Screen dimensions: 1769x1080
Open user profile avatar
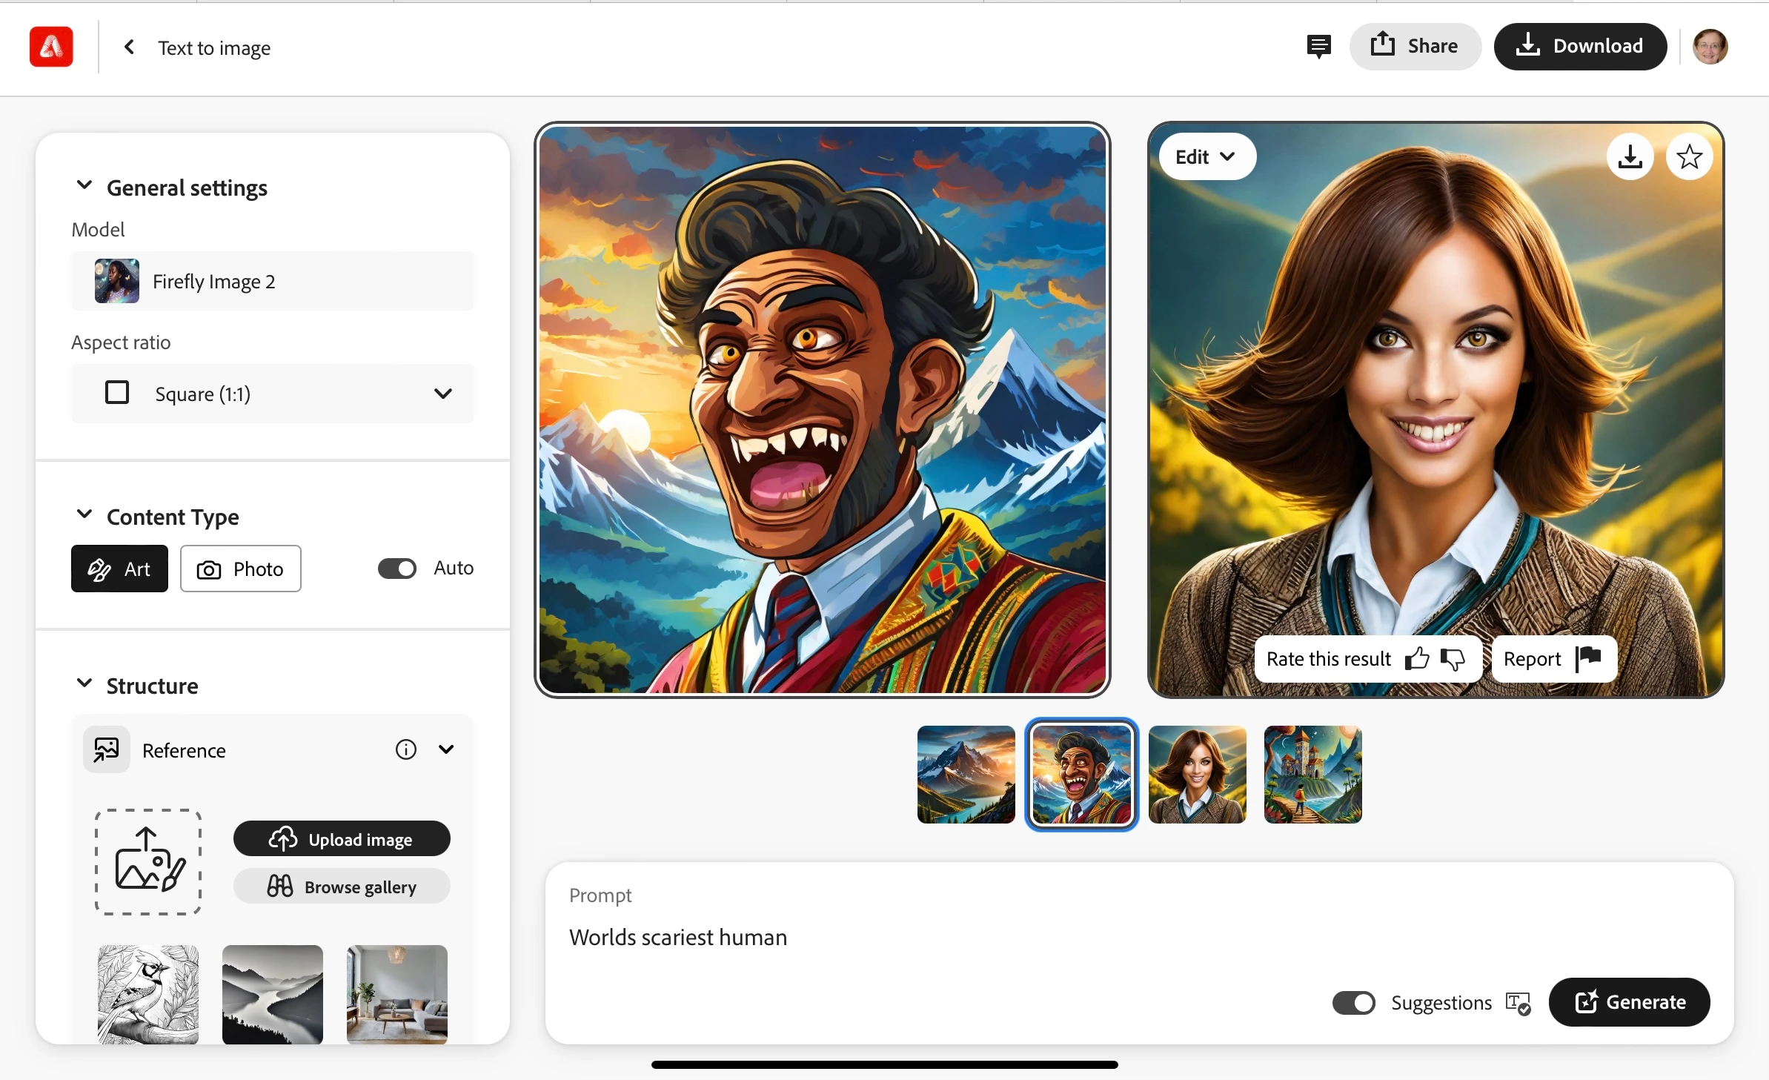click(1710, 47)
